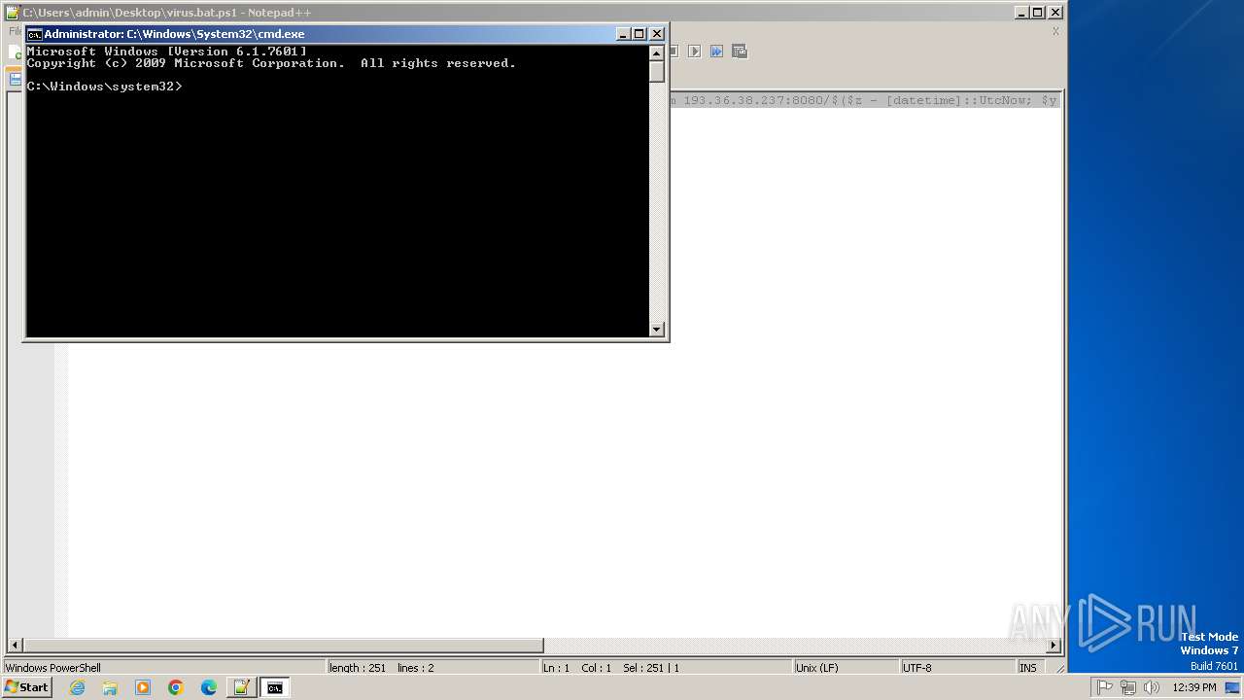Image resolution: width=1244 pixels, height=700 pixels.
Task: Launch Microsoft Edge from the taskbar
Action: [x=209, y=687]
